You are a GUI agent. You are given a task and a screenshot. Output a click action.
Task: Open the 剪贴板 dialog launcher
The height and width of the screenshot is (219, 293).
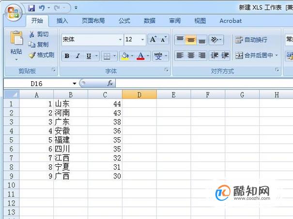54,70
